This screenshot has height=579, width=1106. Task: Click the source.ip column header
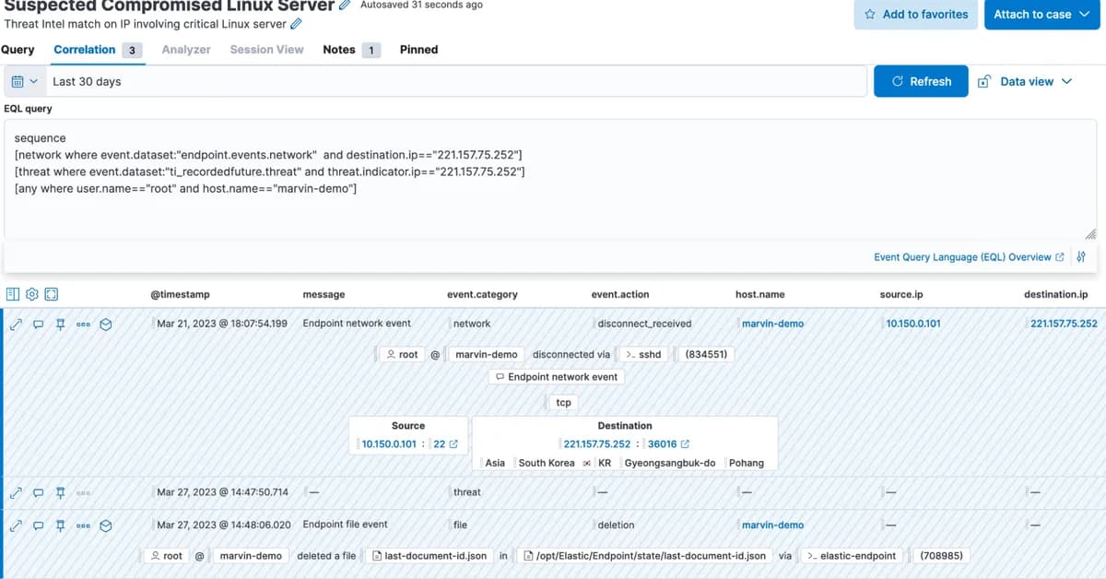[901, 294]
